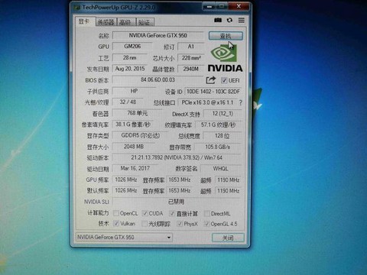
Task: Click the pixel fillrate value 38.1 G
Action: pyautogui.click(x=133, y=125)
